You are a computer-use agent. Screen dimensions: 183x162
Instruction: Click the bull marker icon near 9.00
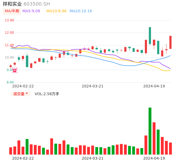[15, 70]
